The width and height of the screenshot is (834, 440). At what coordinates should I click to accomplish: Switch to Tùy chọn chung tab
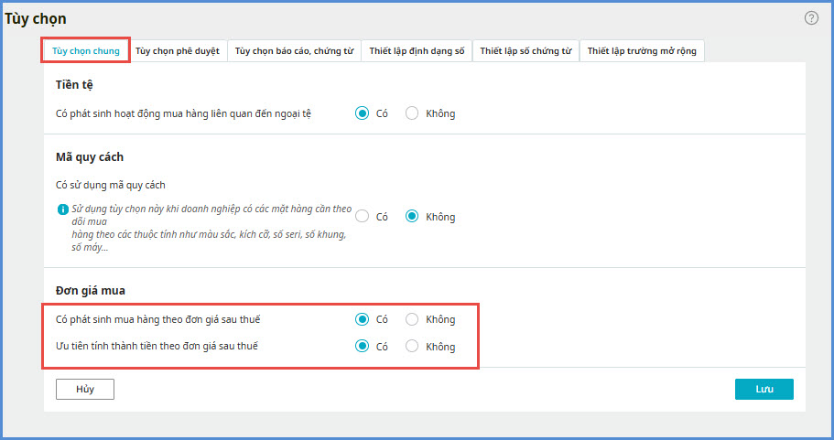[86, 51]
